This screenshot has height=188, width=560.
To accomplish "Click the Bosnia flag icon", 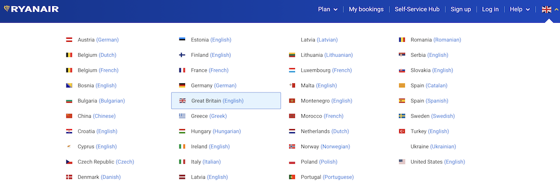I will [69, 86].
